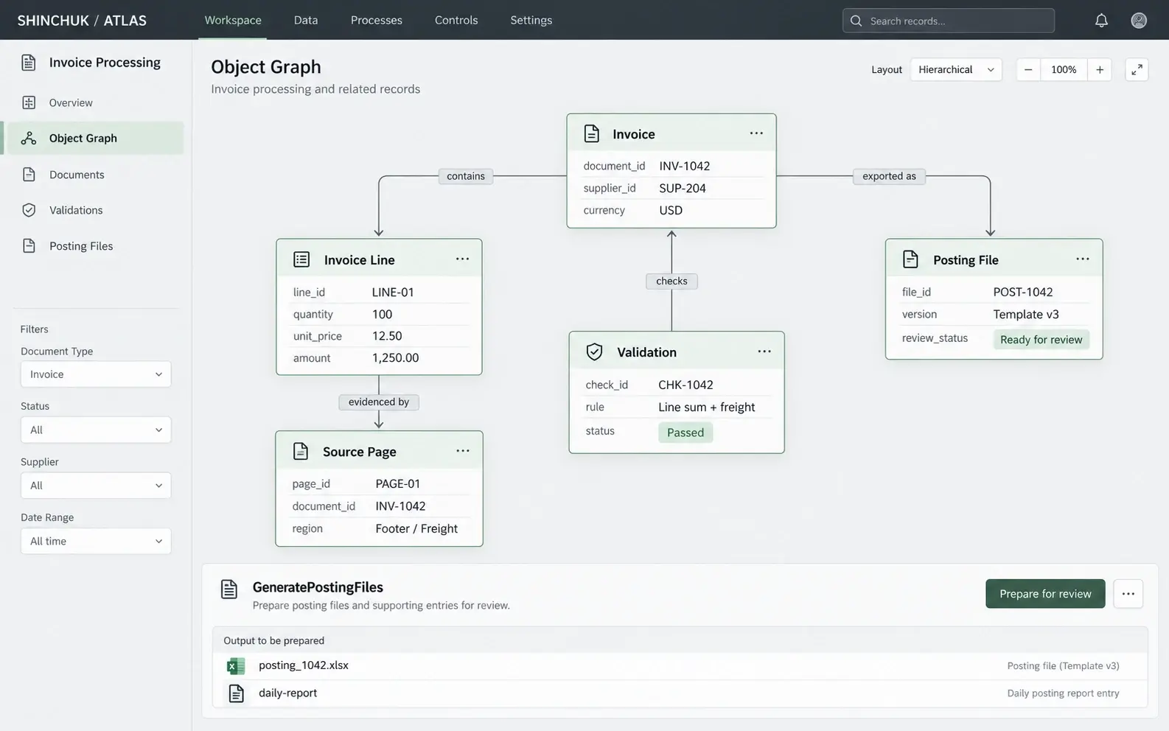
Task: Open GeneratePostingFiles more options menu
Action: coord(1128,593)
